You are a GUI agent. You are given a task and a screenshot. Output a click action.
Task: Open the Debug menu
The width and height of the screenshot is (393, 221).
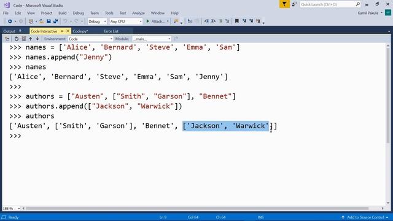tap(78, 13)
